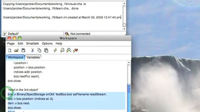
Task: Paste with the clipboard toolbar icon
Action: 46,50
